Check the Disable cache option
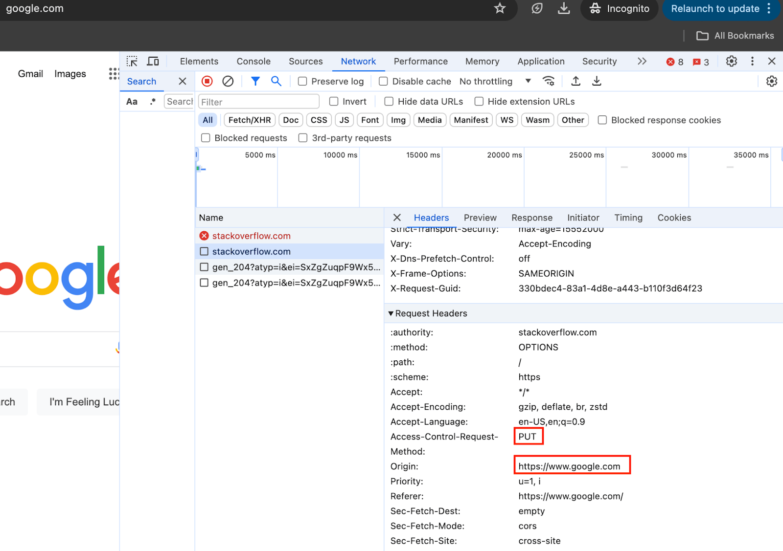 pos(383,81)
